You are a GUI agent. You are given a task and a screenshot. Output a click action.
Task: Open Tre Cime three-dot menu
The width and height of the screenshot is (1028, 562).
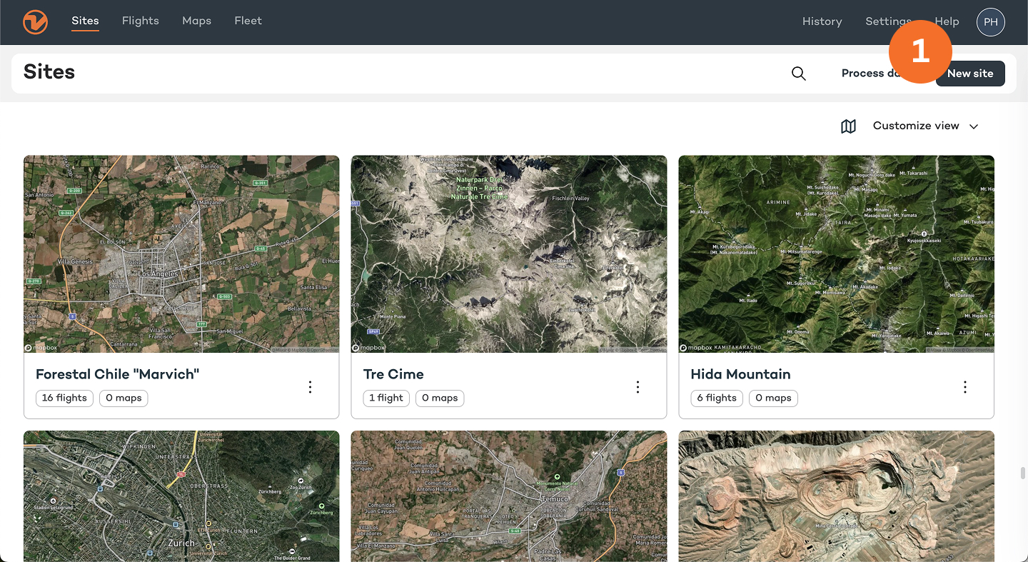click(638, 387)
